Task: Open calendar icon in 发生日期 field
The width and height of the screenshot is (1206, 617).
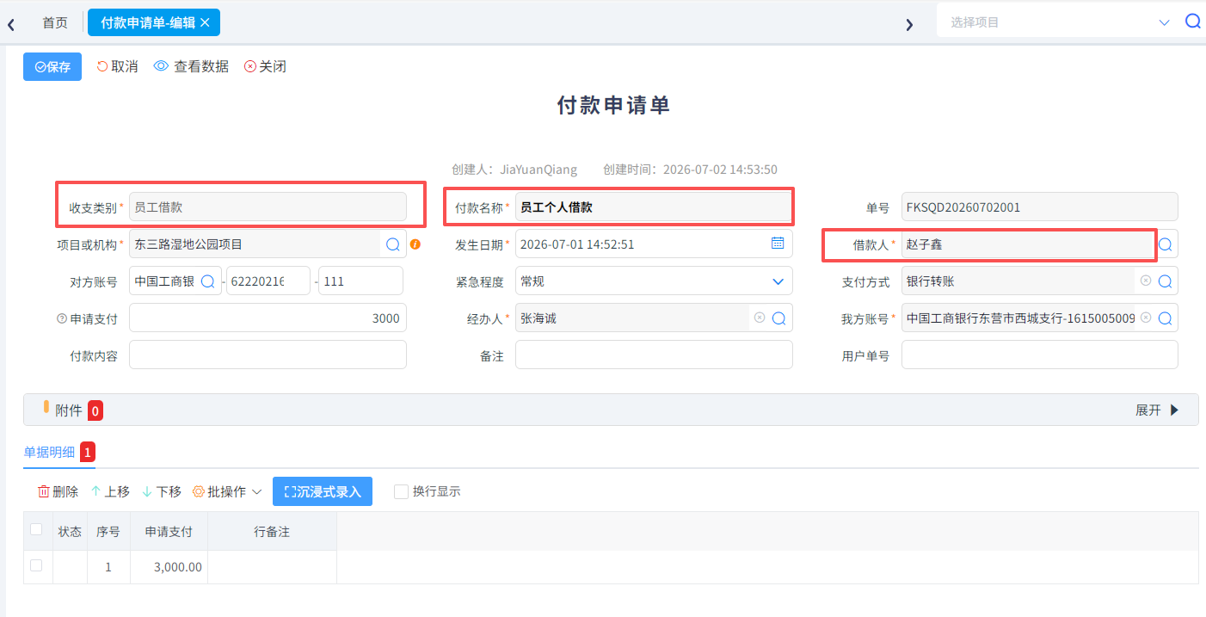Action: [778, 244]
